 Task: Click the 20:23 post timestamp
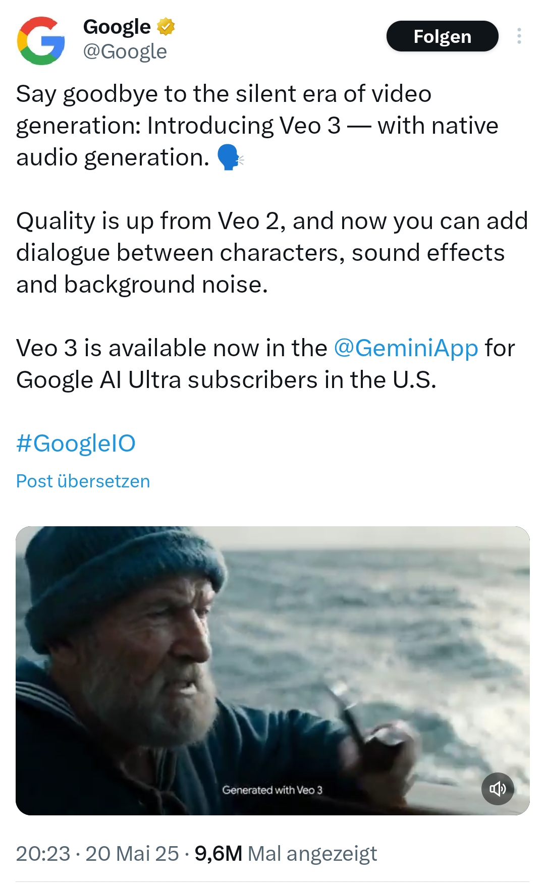click(x=43, y=854)
